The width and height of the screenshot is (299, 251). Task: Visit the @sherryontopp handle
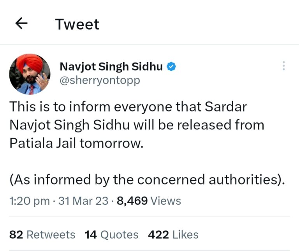point(99,80)
